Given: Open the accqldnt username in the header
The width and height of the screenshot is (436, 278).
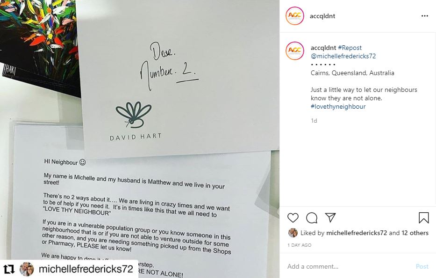Looking at the screenshot, I should [322, 16].
